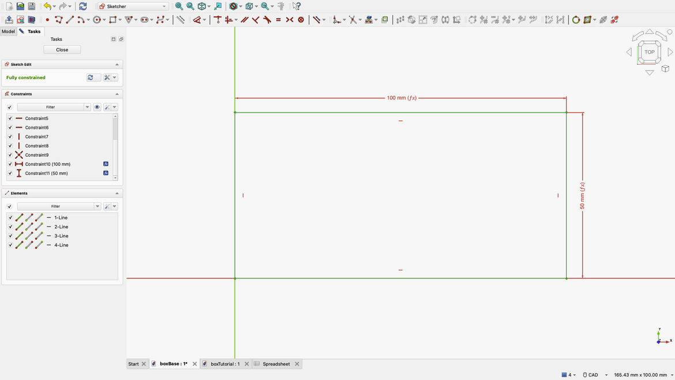The image size is (675, 380).
Task: Switch to the Model tab
Action: 8,31
